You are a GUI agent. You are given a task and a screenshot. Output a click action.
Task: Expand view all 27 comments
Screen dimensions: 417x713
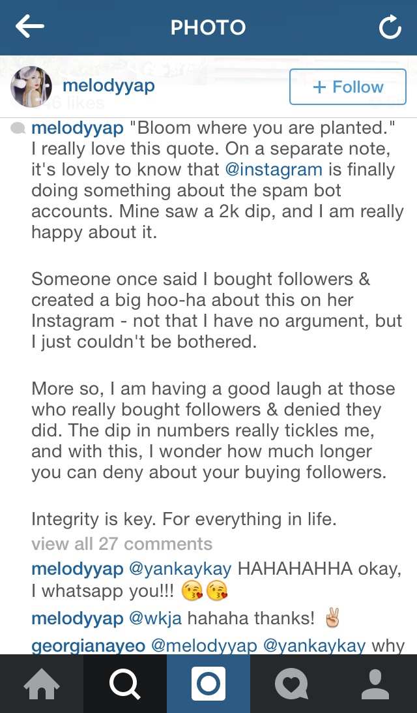tap(122, 544)
